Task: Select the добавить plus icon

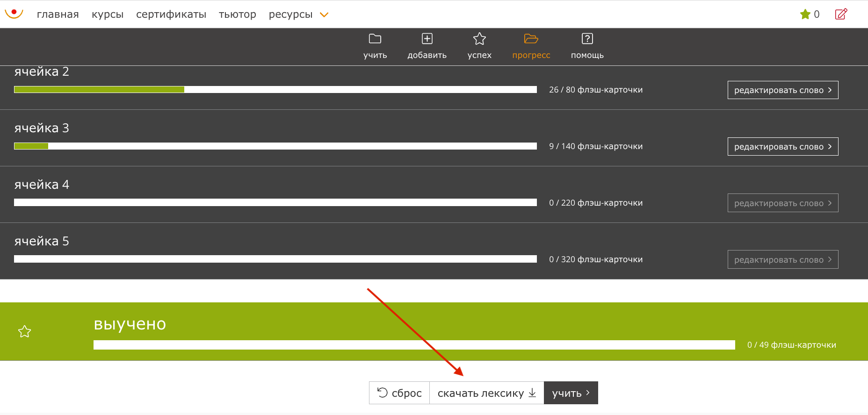Action: click(x=427, y=39)
